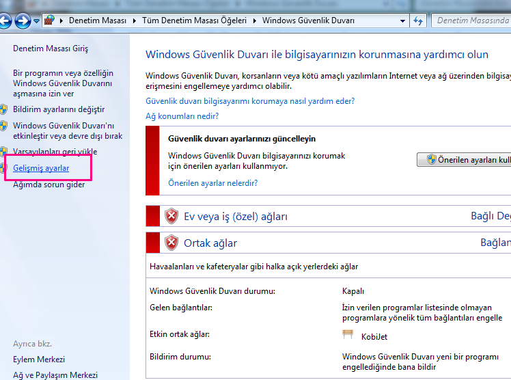Click red shield icon for Ev veya iş ağları

(x=171, y=216)
